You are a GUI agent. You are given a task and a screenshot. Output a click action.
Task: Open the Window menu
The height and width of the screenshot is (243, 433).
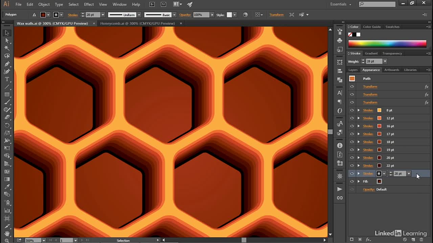click(x=119, y=4)
